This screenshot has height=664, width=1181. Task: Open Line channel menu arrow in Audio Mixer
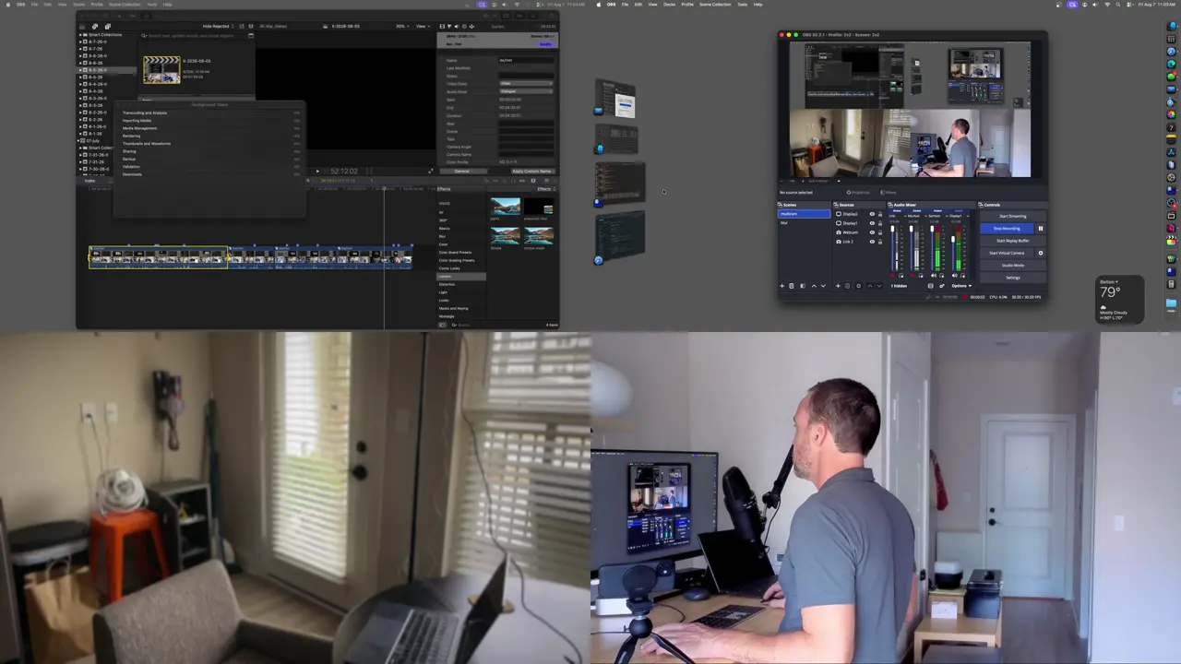click(x=905, y=216)
